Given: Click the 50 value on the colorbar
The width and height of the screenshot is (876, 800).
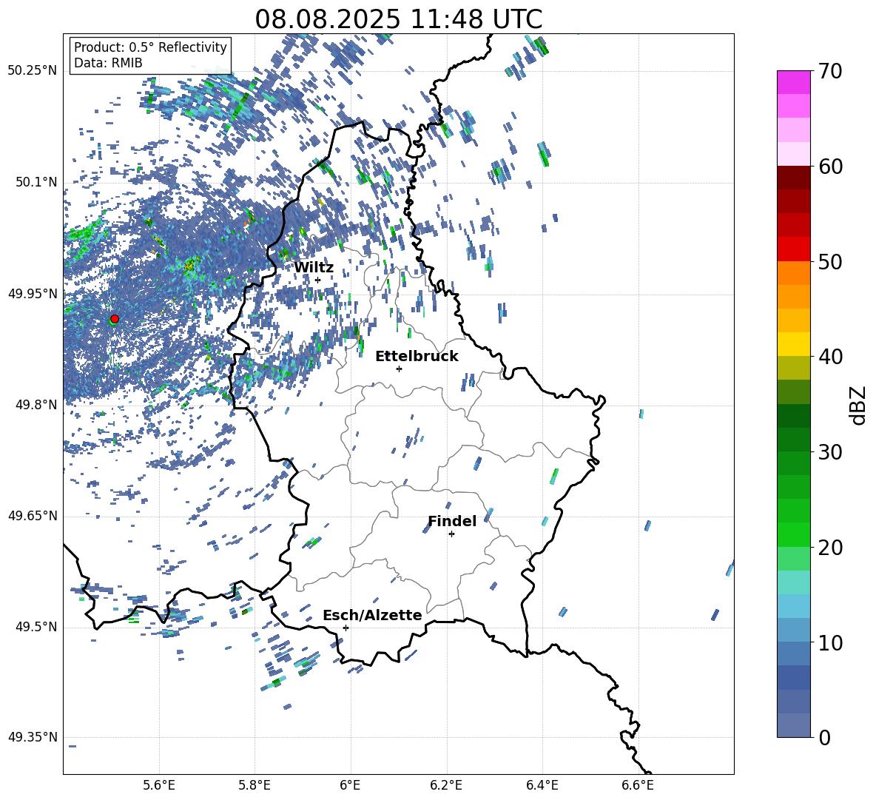Looking at the screenshot, I should tap(830, 262).
